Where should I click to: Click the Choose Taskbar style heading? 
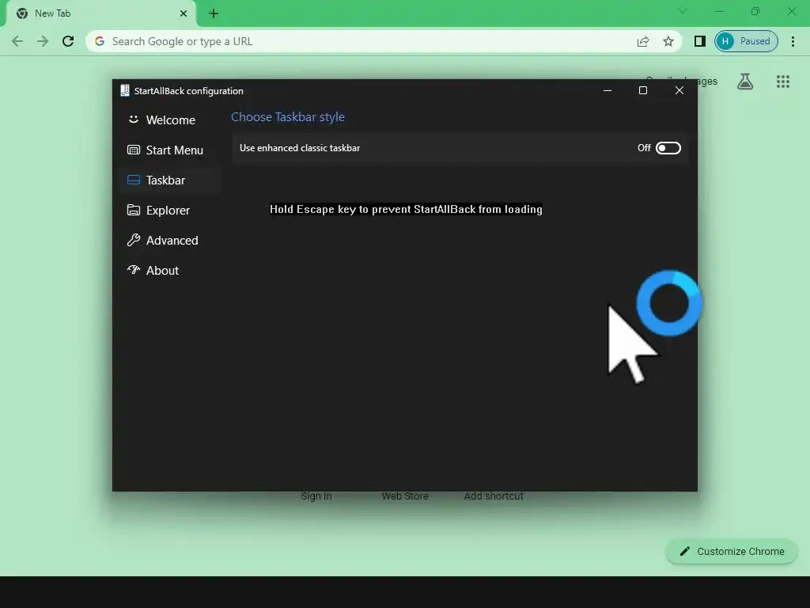click(x=288, y=117)
